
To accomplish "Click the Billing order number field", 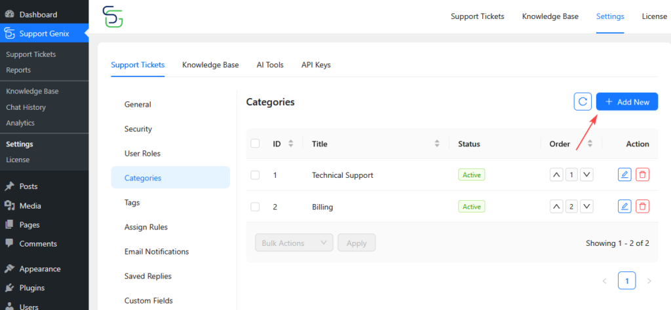I will [571, 207].
